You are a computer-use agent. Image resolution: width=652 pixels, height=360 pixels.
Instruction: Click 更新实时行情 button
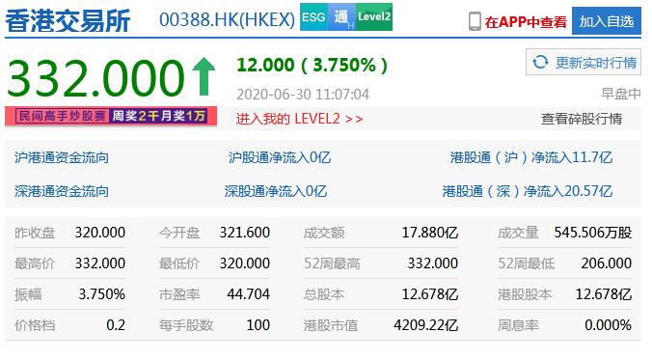(583, 63)
